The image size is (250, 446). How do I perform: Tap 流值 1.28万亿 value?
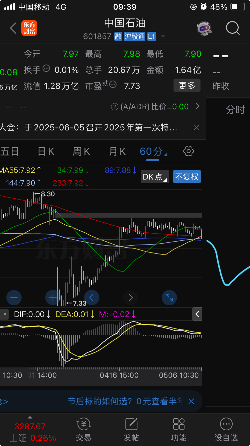click(61, 86)
